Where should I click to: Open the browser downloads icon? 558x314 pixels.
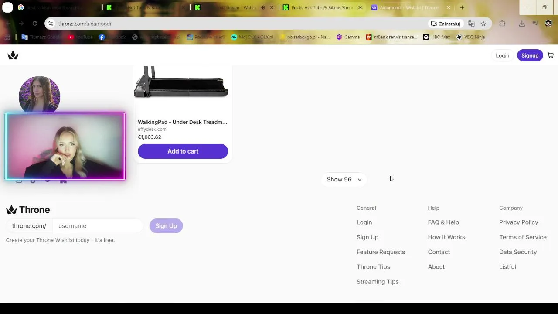pyautogui.click(x=522, y=24)
